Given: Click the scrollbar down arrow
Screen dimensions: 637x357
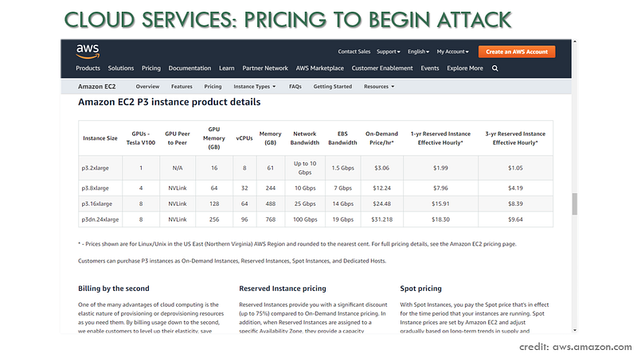Looking at the screenshot, I should click(x=574, y=330).
